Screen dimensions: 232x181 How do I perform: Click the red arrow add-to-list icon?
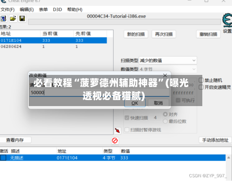[x=117, y=130]
